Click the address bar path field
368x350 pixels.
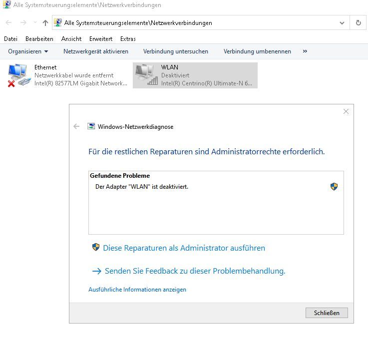point(201,23)
